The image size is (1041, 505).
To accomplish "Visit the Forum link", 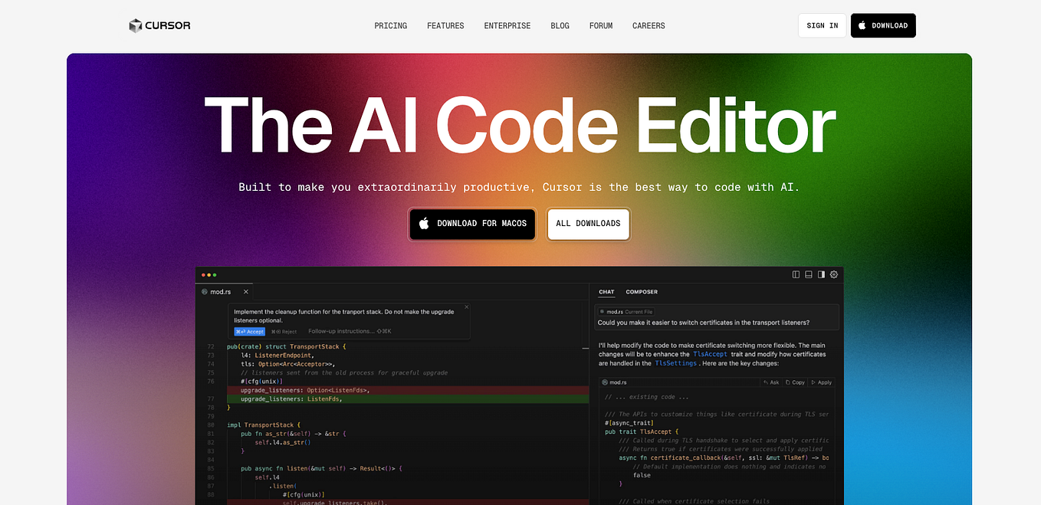I will click(x=601, y=25).
